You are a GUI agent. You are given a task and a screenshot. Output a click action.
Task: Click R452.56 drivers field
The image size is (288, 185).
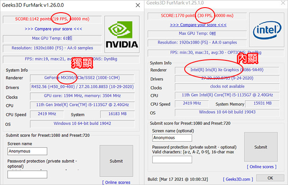pos(82,87)
